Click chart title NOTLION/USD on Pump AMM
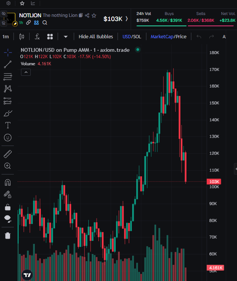The height and width of the screenshot is (281, 237). tap(75, 50)
